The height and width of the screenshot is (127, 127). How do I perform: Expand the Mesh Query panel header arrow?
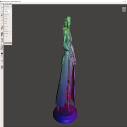[11, 6]
